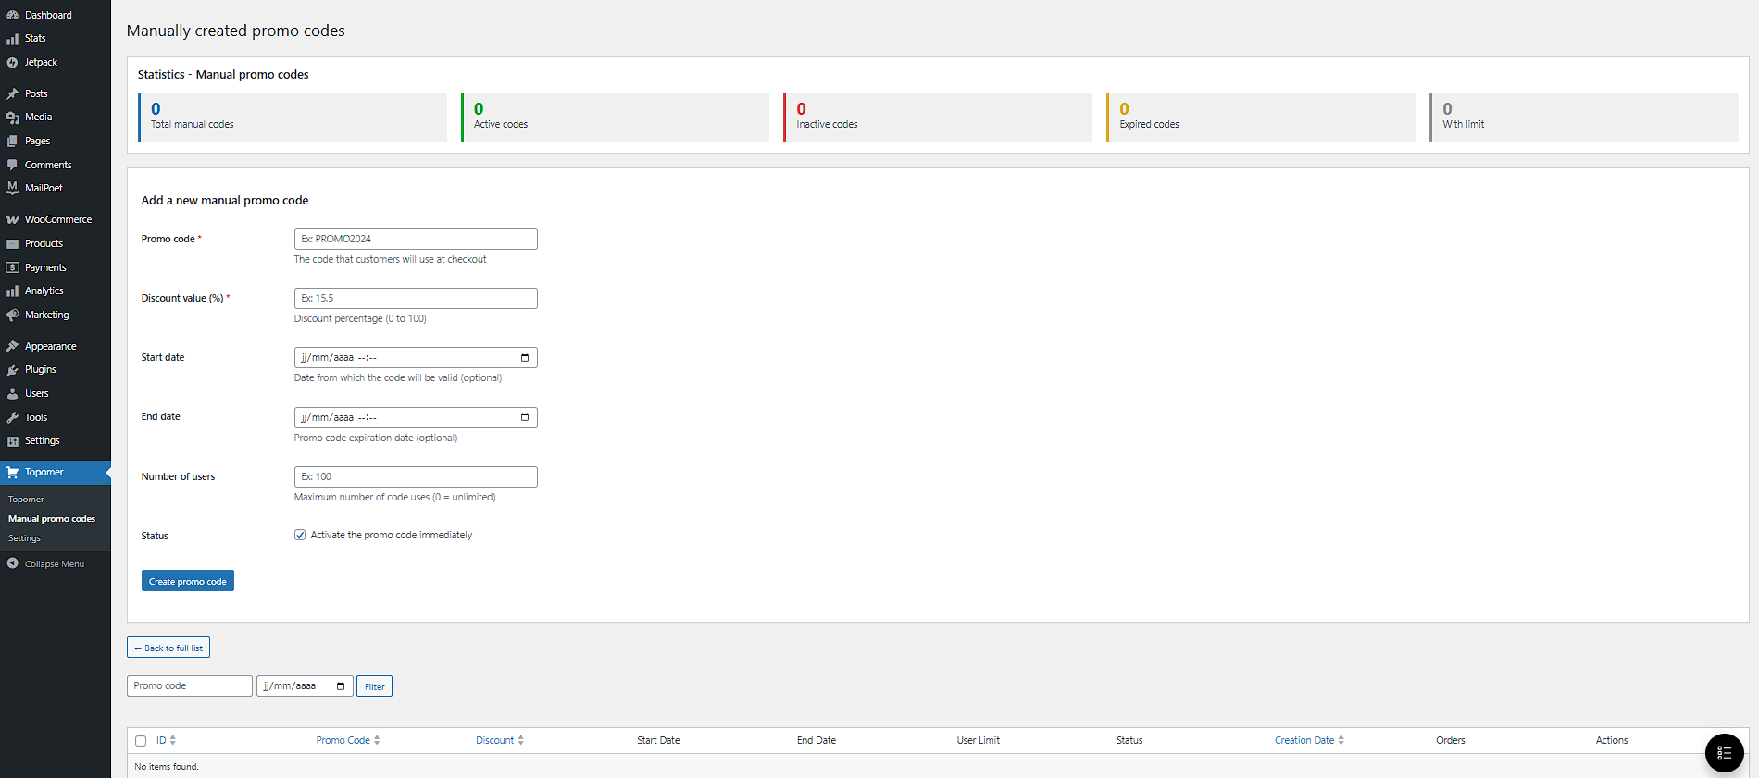Open the Start date calendar picker icon

[525, 358]
